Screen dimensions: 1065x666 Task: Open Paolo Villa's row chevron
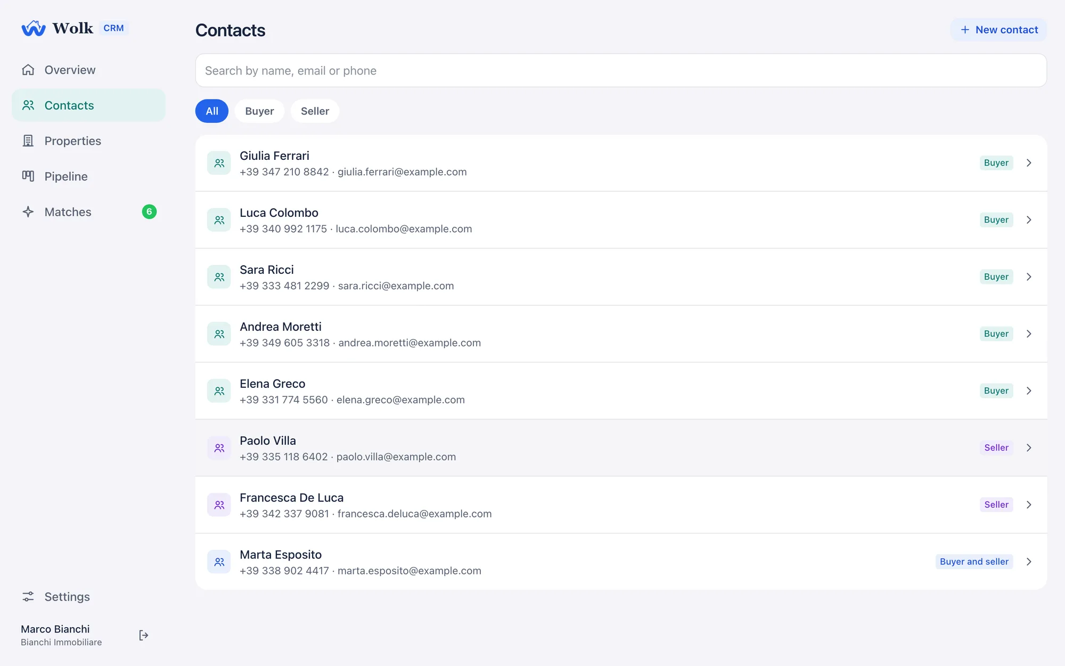tap(1029, 448)
